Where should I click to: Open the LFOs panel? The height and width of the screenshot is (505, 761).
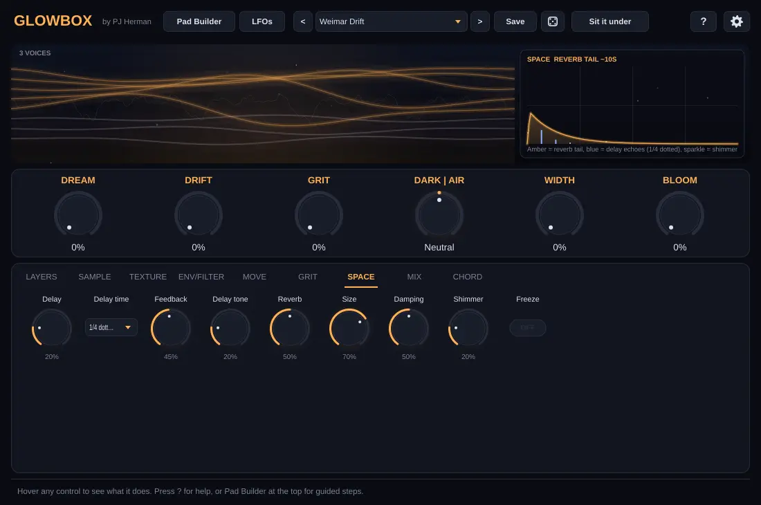[x=262, y=21]
